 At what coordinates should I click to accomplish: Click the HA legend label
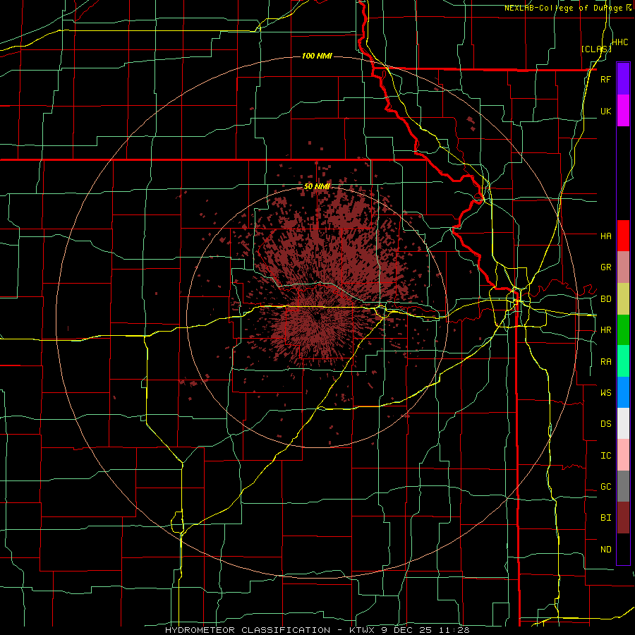point(605,236)
